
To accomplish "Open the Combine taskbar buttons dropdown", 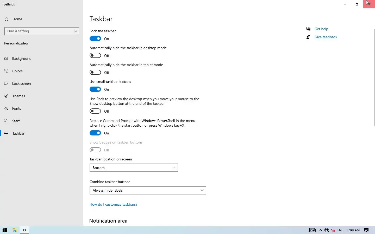I will pos(148,190).
